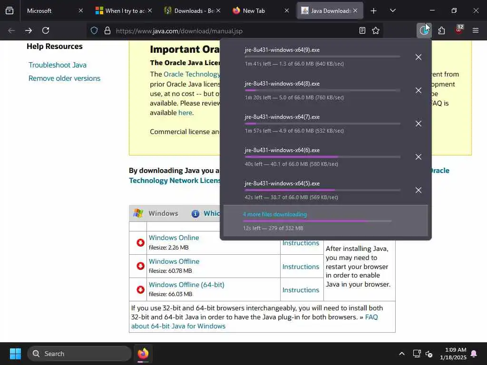Go back one page
The width and height of the screenshot is (487, 365).
click(11, 30)
